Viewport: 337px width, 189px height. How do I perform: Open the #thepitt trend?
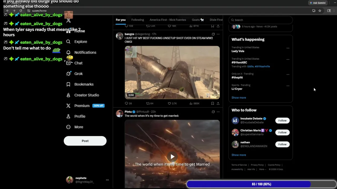pyautogui.click(x=237, y=77)
